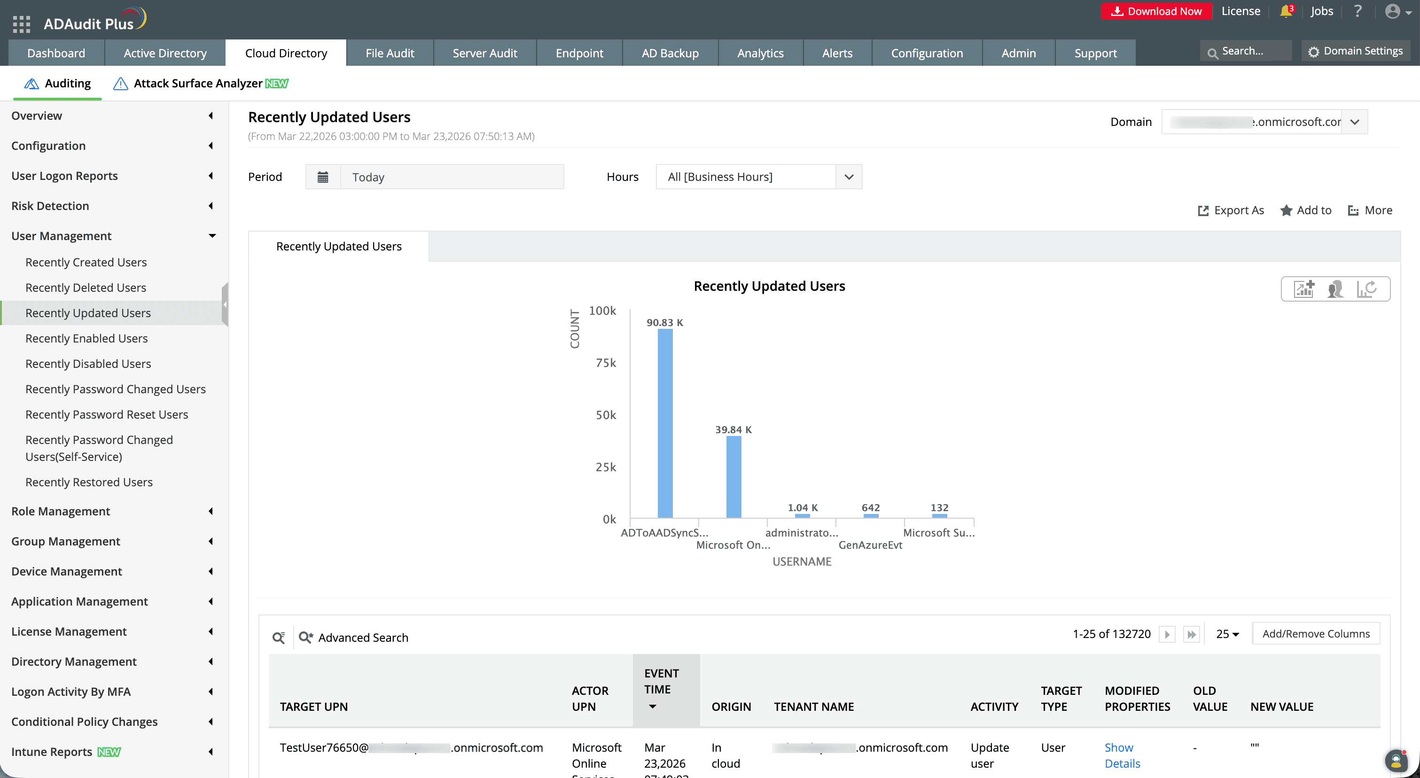1420x778 pixels.
Task: Open the calendar picker for Period
Action: point(323,176)
